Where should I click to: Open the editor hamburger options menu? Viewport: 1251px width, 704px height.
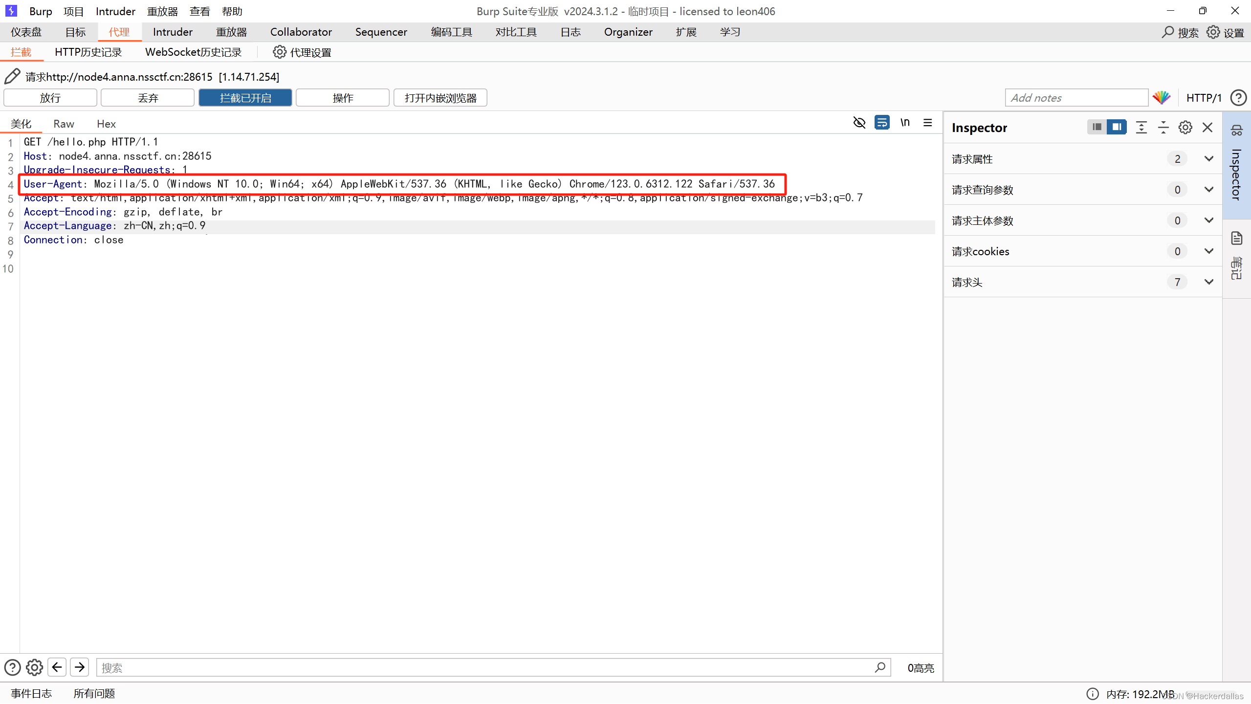coord(927,123)
